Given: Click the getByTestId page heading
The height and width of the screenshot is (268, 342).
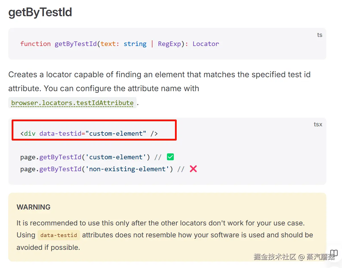Looking at the screenshot, I should click(40, 13).
